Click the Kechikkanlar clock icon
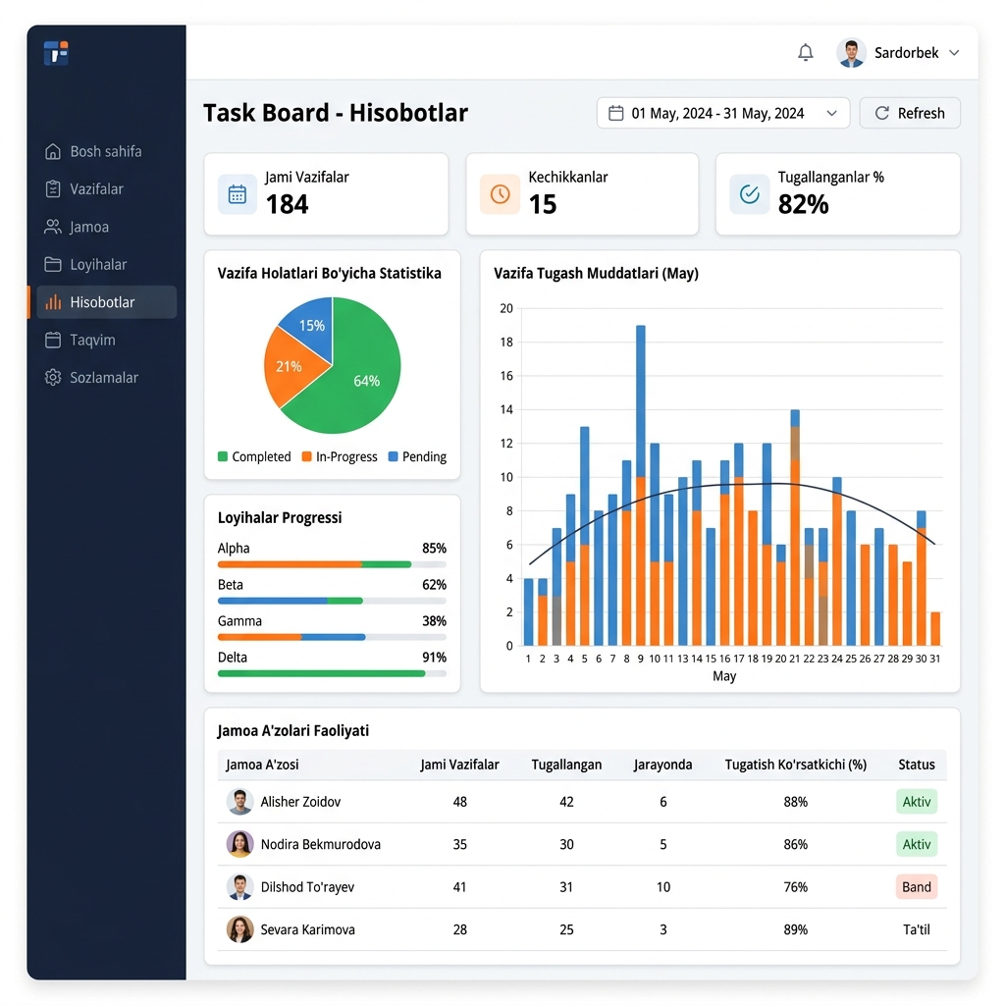This screenshot has width=1005, height=1005. click(x=500, y=194)
